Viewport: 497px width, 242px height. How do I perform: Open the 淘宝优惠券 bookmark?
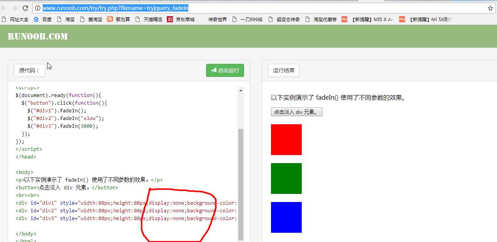pyautogui.click(x=321, y=19)
